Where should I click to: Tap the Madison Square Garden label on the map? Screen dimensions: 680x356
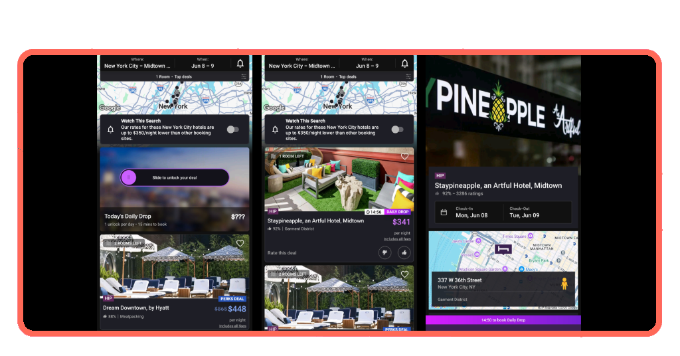point(480,269)
